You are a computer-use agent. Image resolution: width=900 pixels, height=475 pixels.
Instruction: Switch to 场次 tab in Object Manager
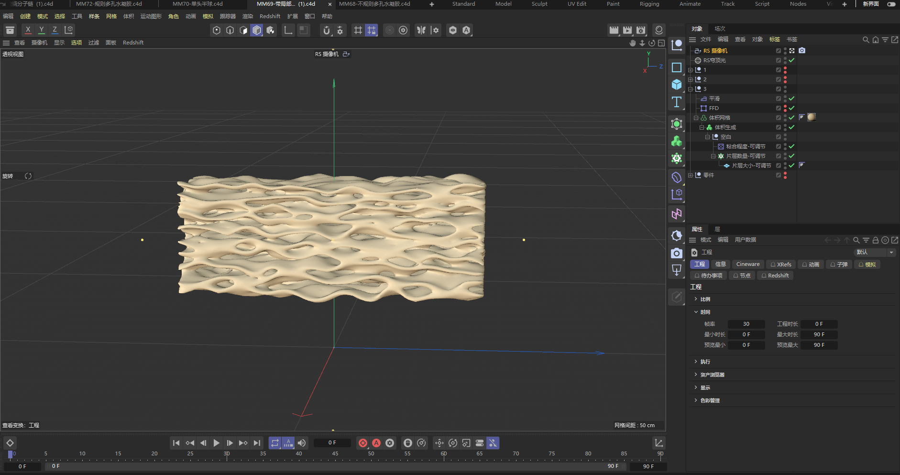[x=720, y=29]
